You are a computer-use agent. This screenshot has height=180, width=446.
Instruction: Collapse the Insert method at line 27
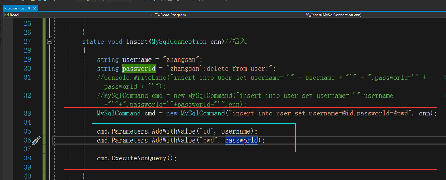(x=49, y=42)
